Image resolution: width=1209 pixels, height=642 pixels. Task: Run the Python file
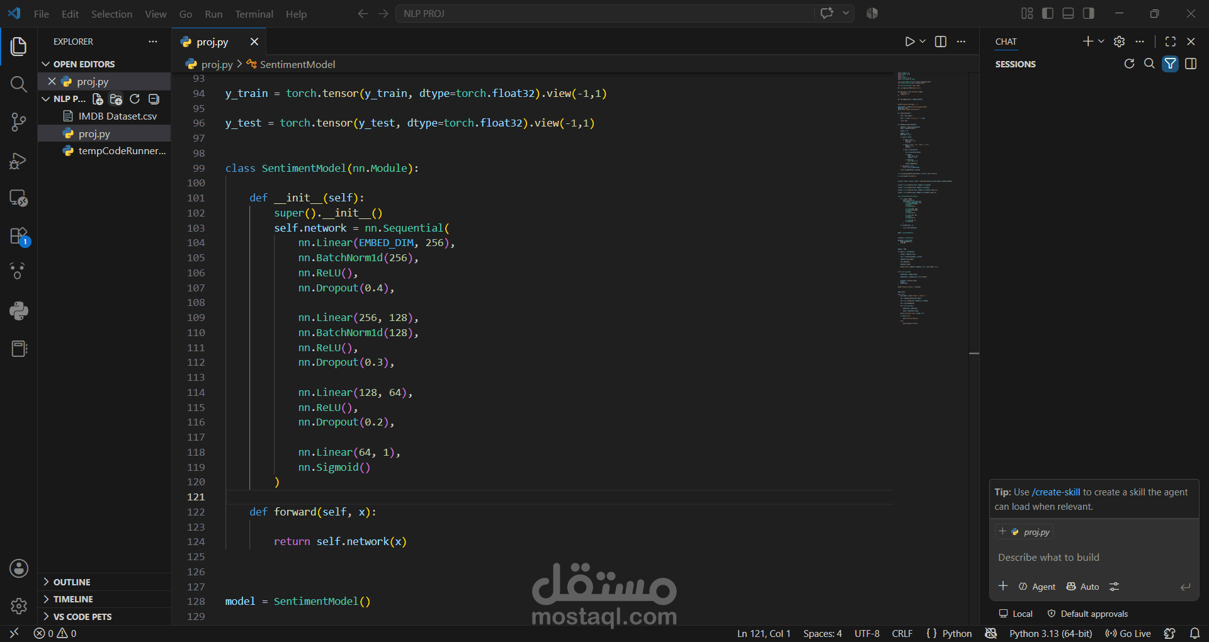[x=909, y=42]
